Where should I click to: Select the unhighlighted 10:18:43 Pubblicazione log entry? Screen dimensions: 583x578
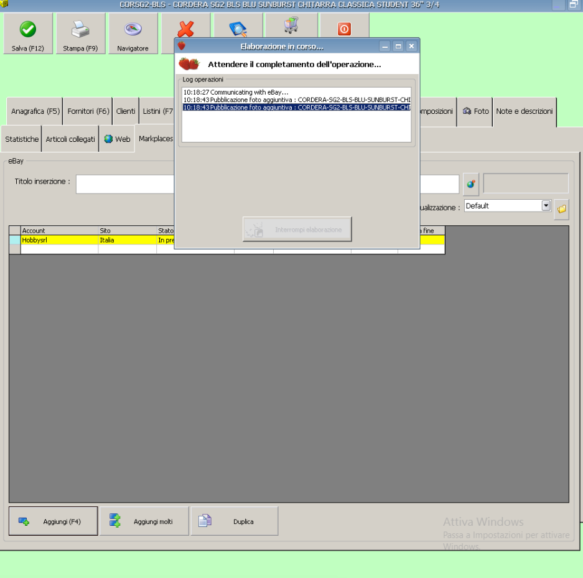click(x=296, y=100)
